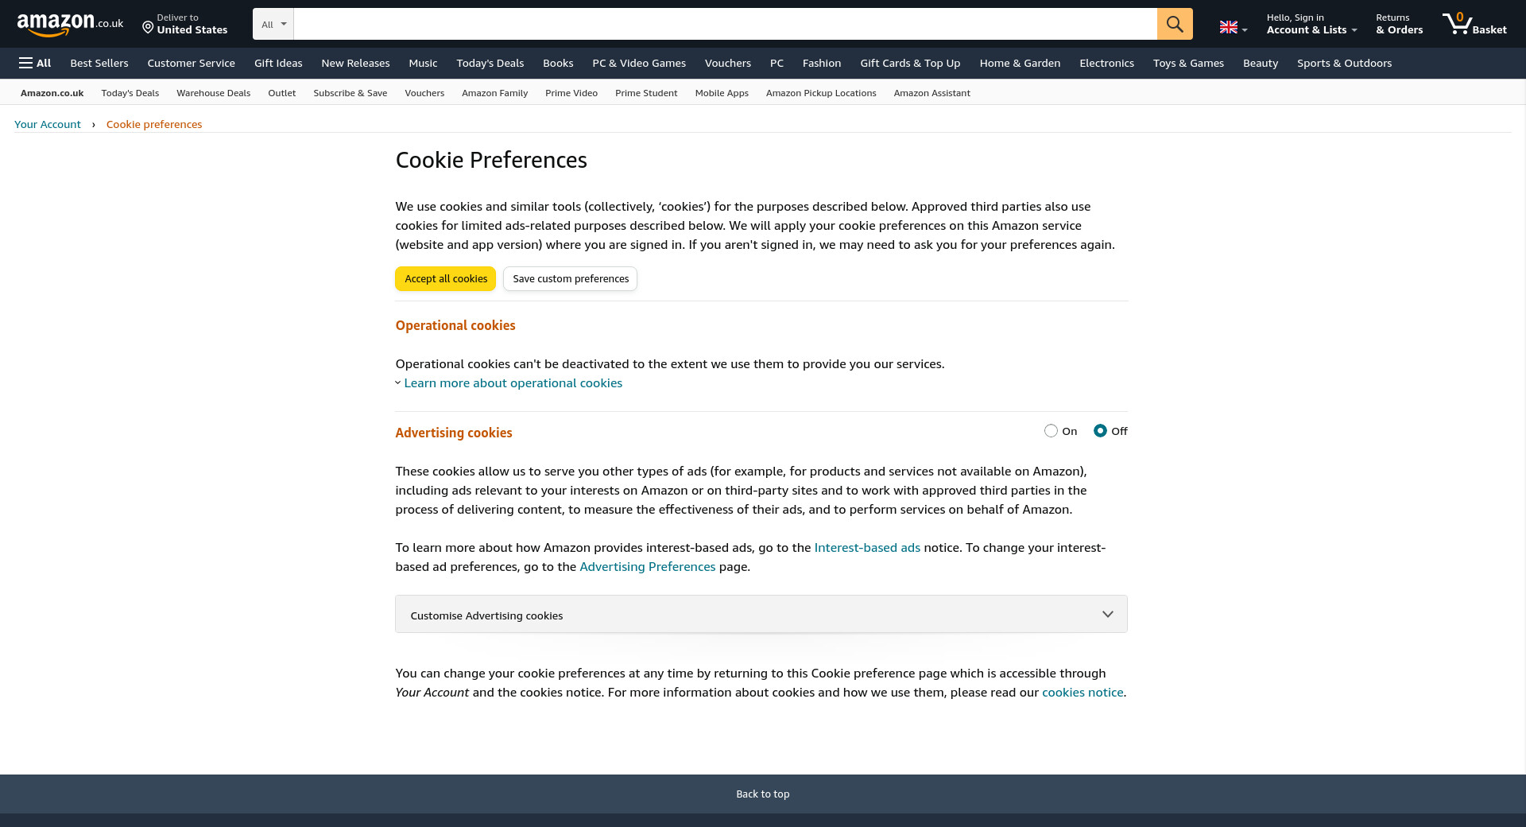This screenshot has height=827, width=1526.
Task: Click the UK flag language icon
Action: point(1229,27)
